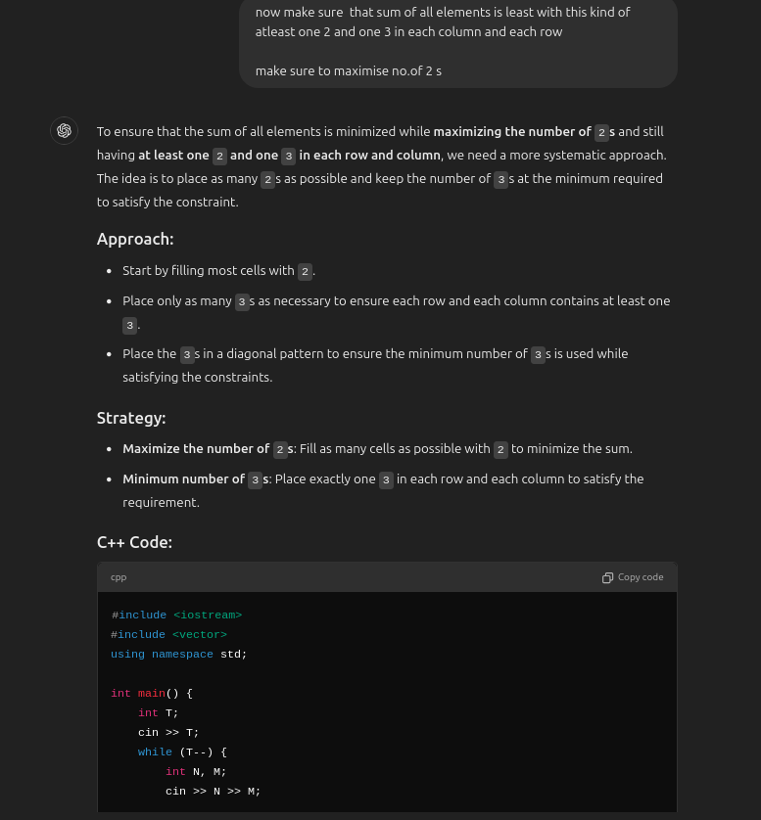Click the 3 badge in the Place the bullet
This screenshot has width=761, height=820.
(187, 354)
